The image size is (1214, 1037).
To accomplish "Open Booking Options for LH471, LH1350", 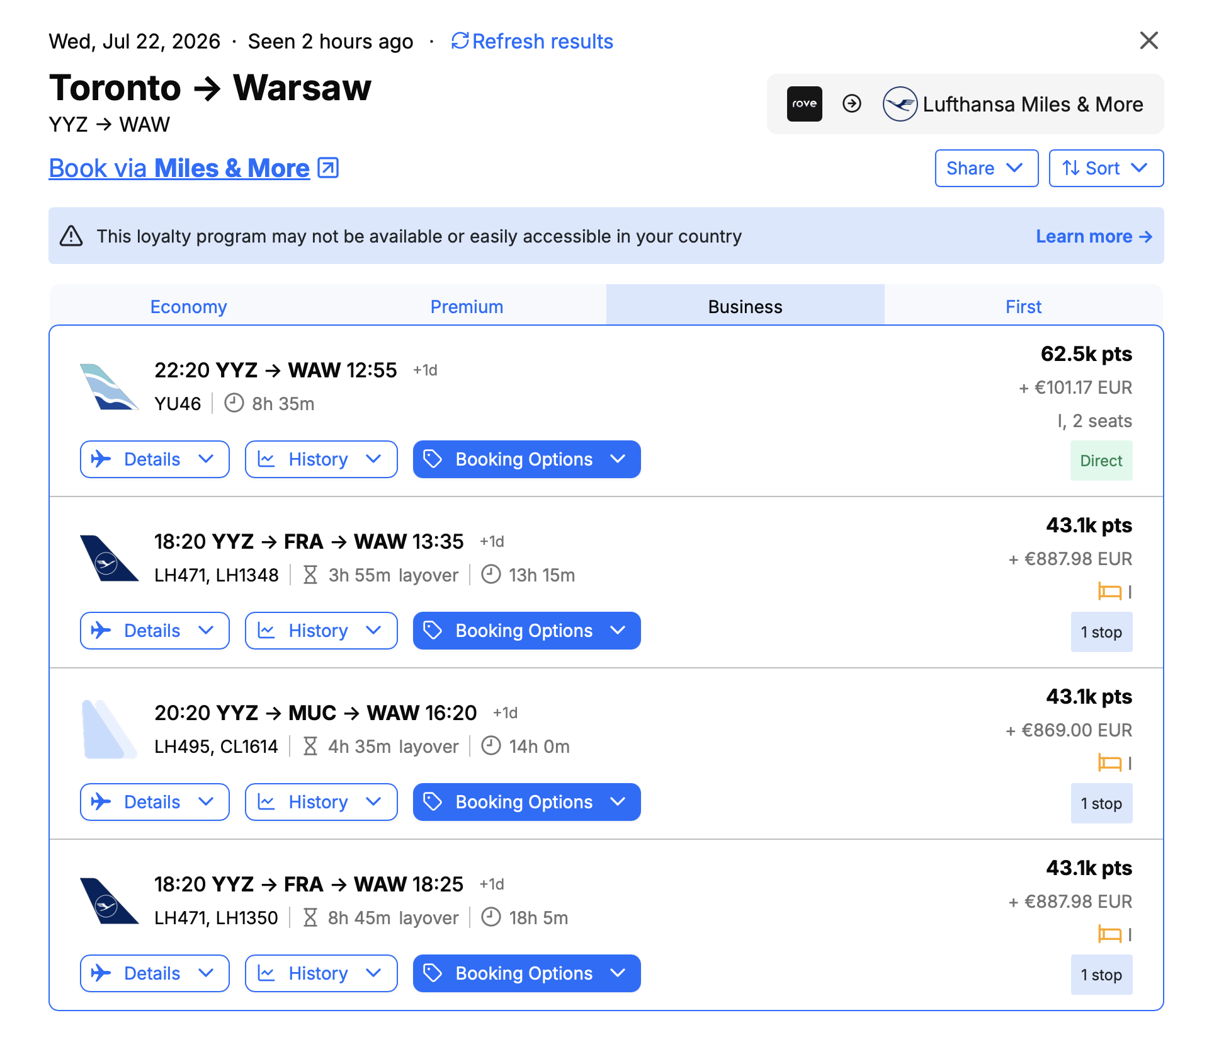I will point(526,973).
